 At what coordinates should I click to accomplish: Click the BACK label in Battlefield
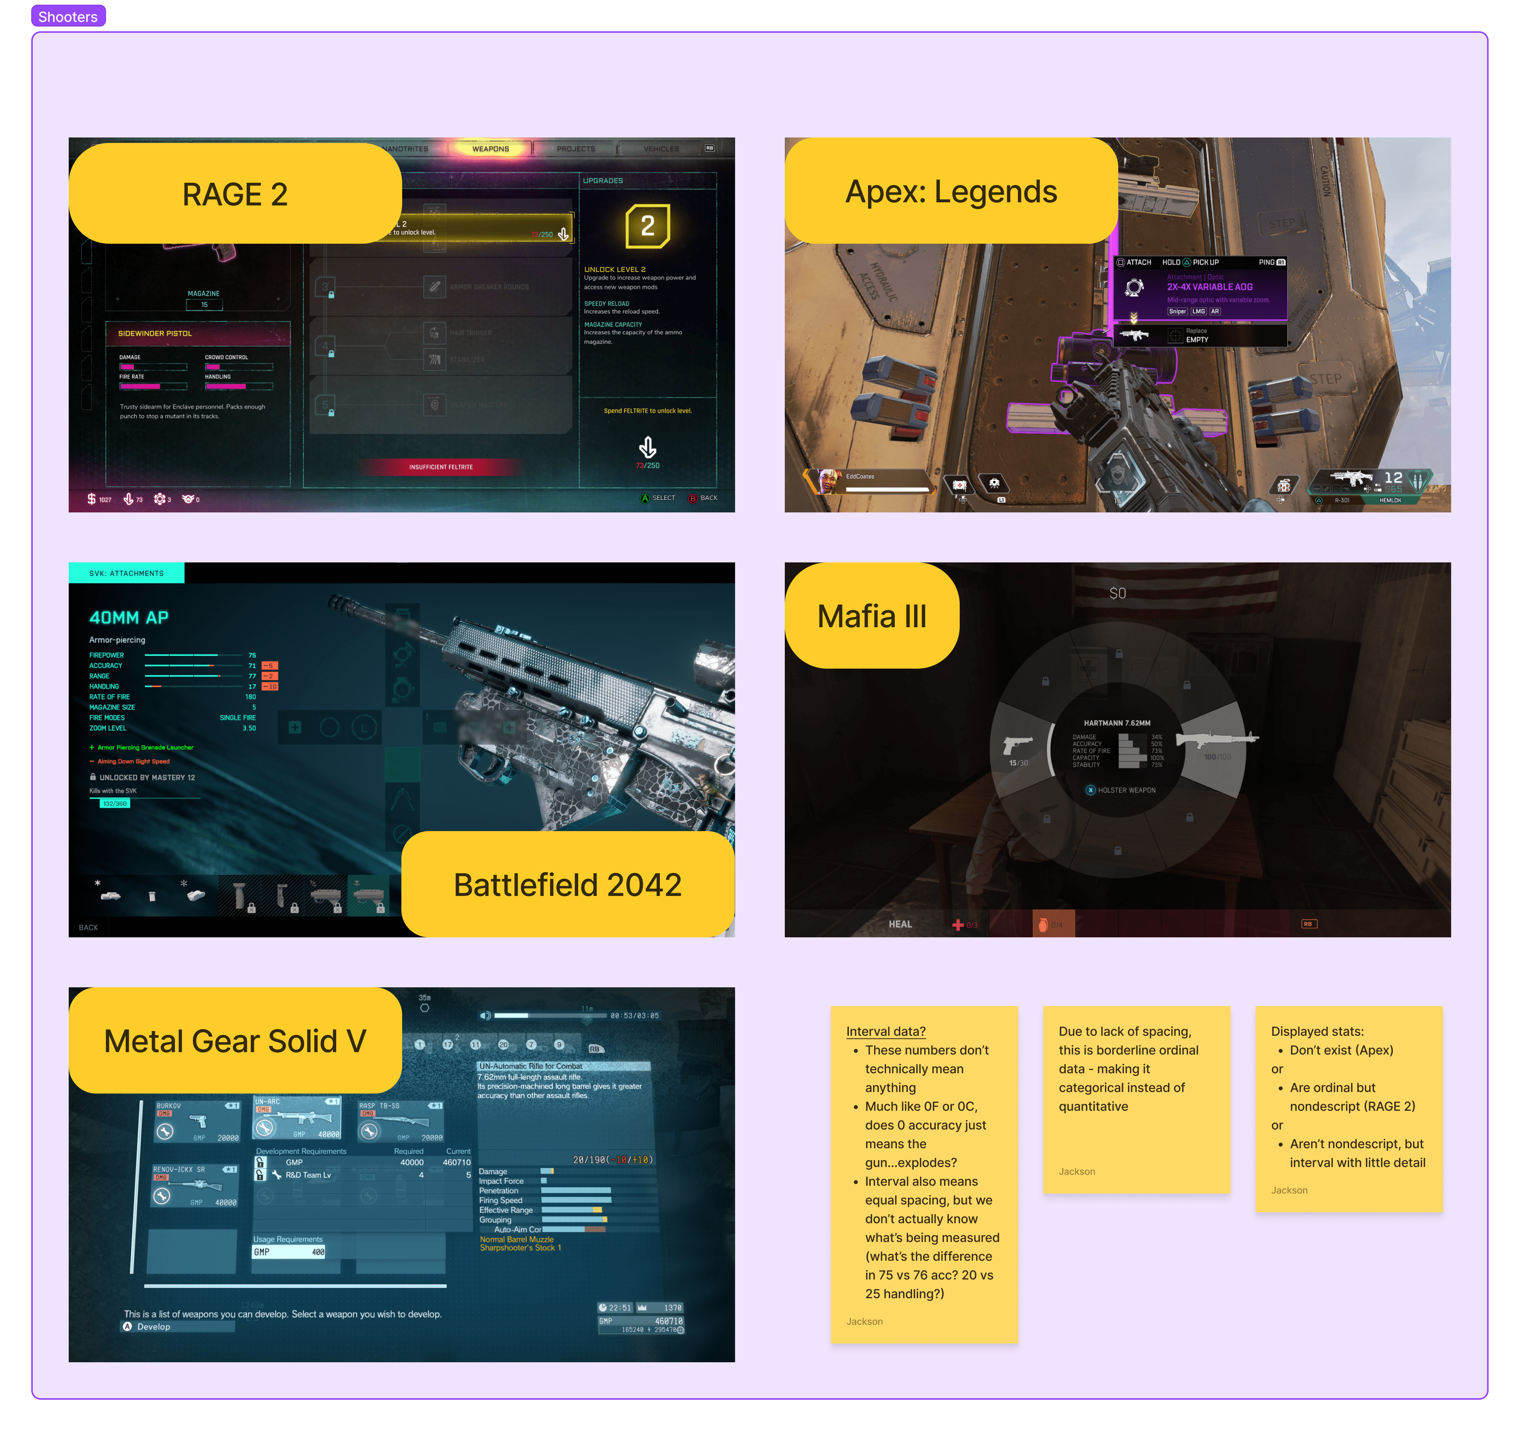(89, 927)
